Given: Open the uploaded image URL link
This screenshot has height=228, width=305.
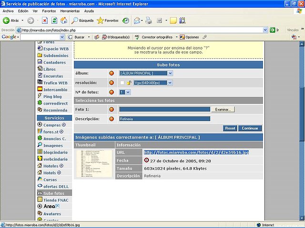Looking at the screenshot, I should pos(196,152).
